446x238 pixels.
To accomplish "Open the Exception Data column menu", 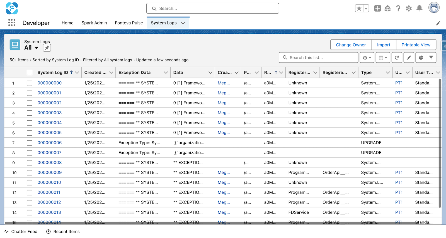I will [166, 73].
